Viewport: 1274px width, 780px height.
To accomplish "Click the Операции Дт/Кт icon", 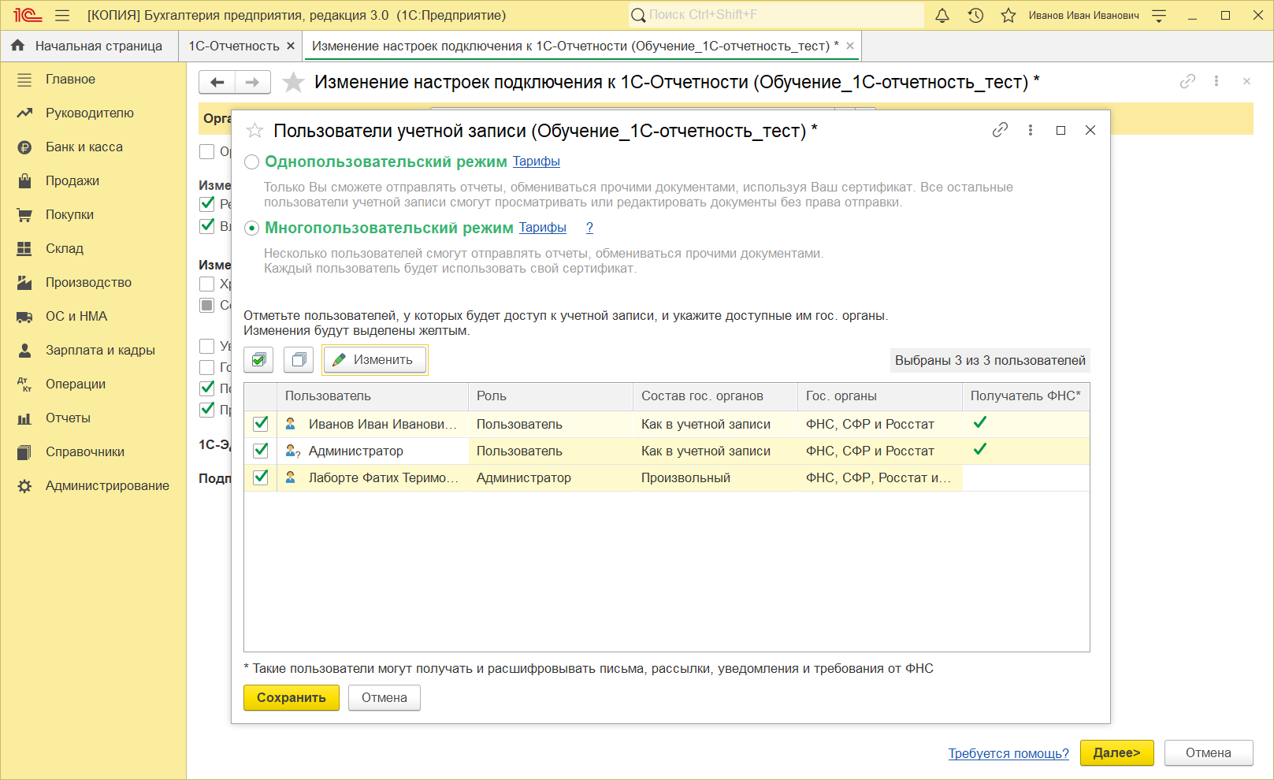I will tap(24, 384).
